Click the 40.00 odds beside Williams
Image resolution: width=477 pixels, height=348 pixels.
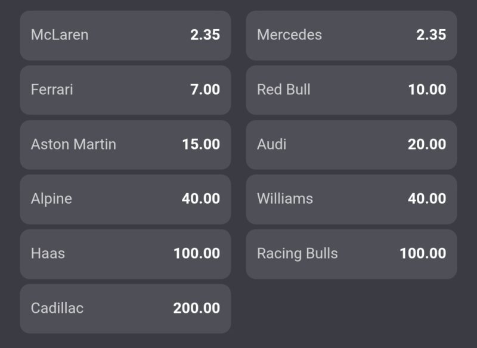427,199
